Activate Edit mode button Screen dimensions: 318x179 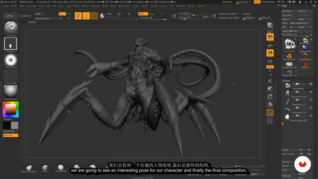[x=78, y=16]
